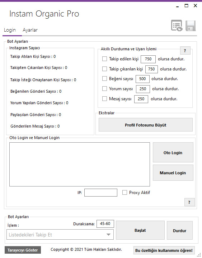202x258 pixels.
Task: Click the Tarayıcıyı Göster button
Action: coord(23,250)
